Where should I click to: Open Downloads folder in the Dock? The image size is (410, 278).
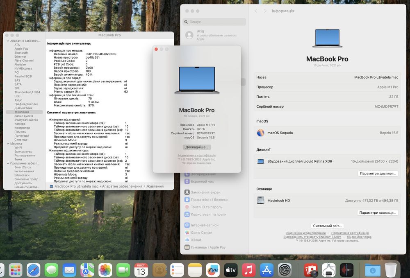[373, 270]
